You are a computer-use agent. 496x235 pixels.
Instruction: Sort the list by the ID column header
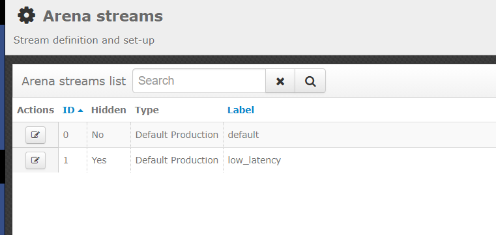point(68,110)
